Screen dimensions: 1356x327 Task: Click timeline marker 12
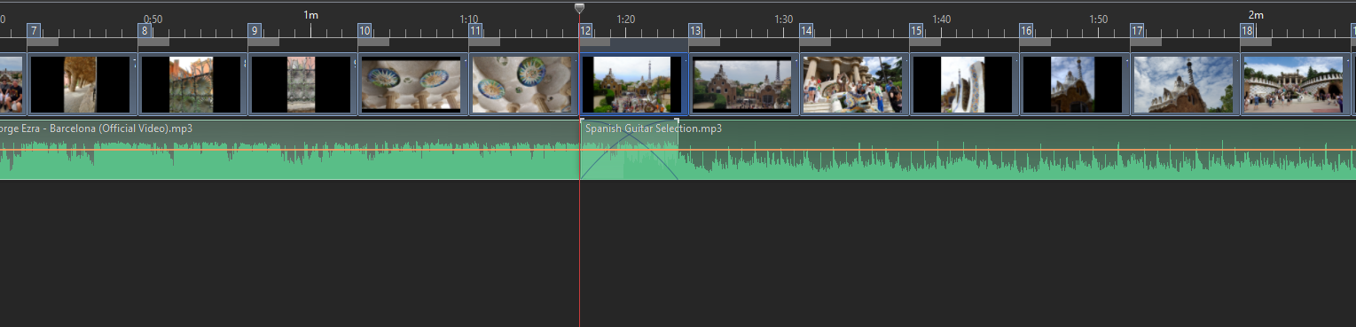(x=585, y=30)
